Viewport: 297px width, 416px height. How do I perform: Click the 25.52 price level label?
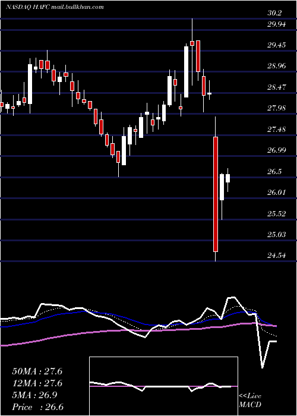click(277, 213)
